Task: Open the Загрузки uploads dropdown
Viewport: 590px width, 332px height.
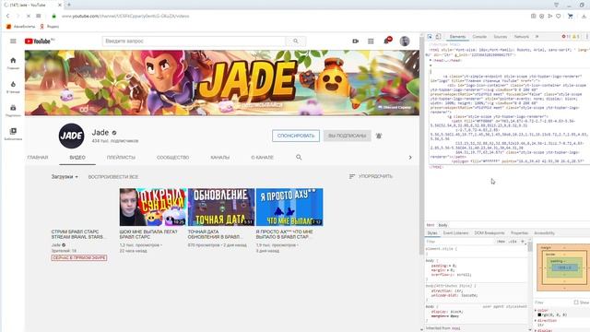Action: click(65, 176)
